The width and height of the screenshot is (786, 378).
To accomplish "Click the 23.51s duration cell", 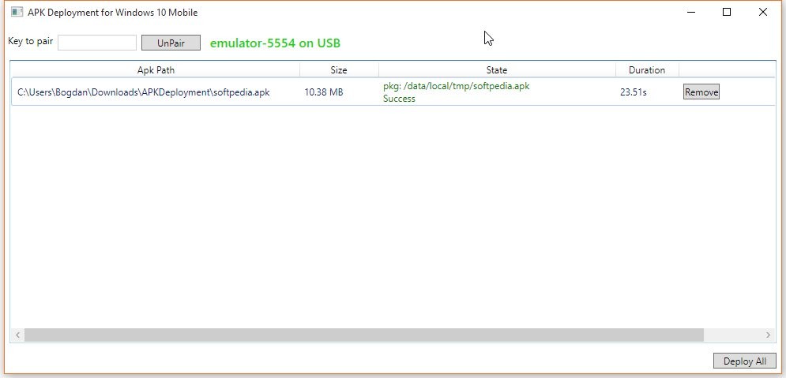I will point(633,92).
